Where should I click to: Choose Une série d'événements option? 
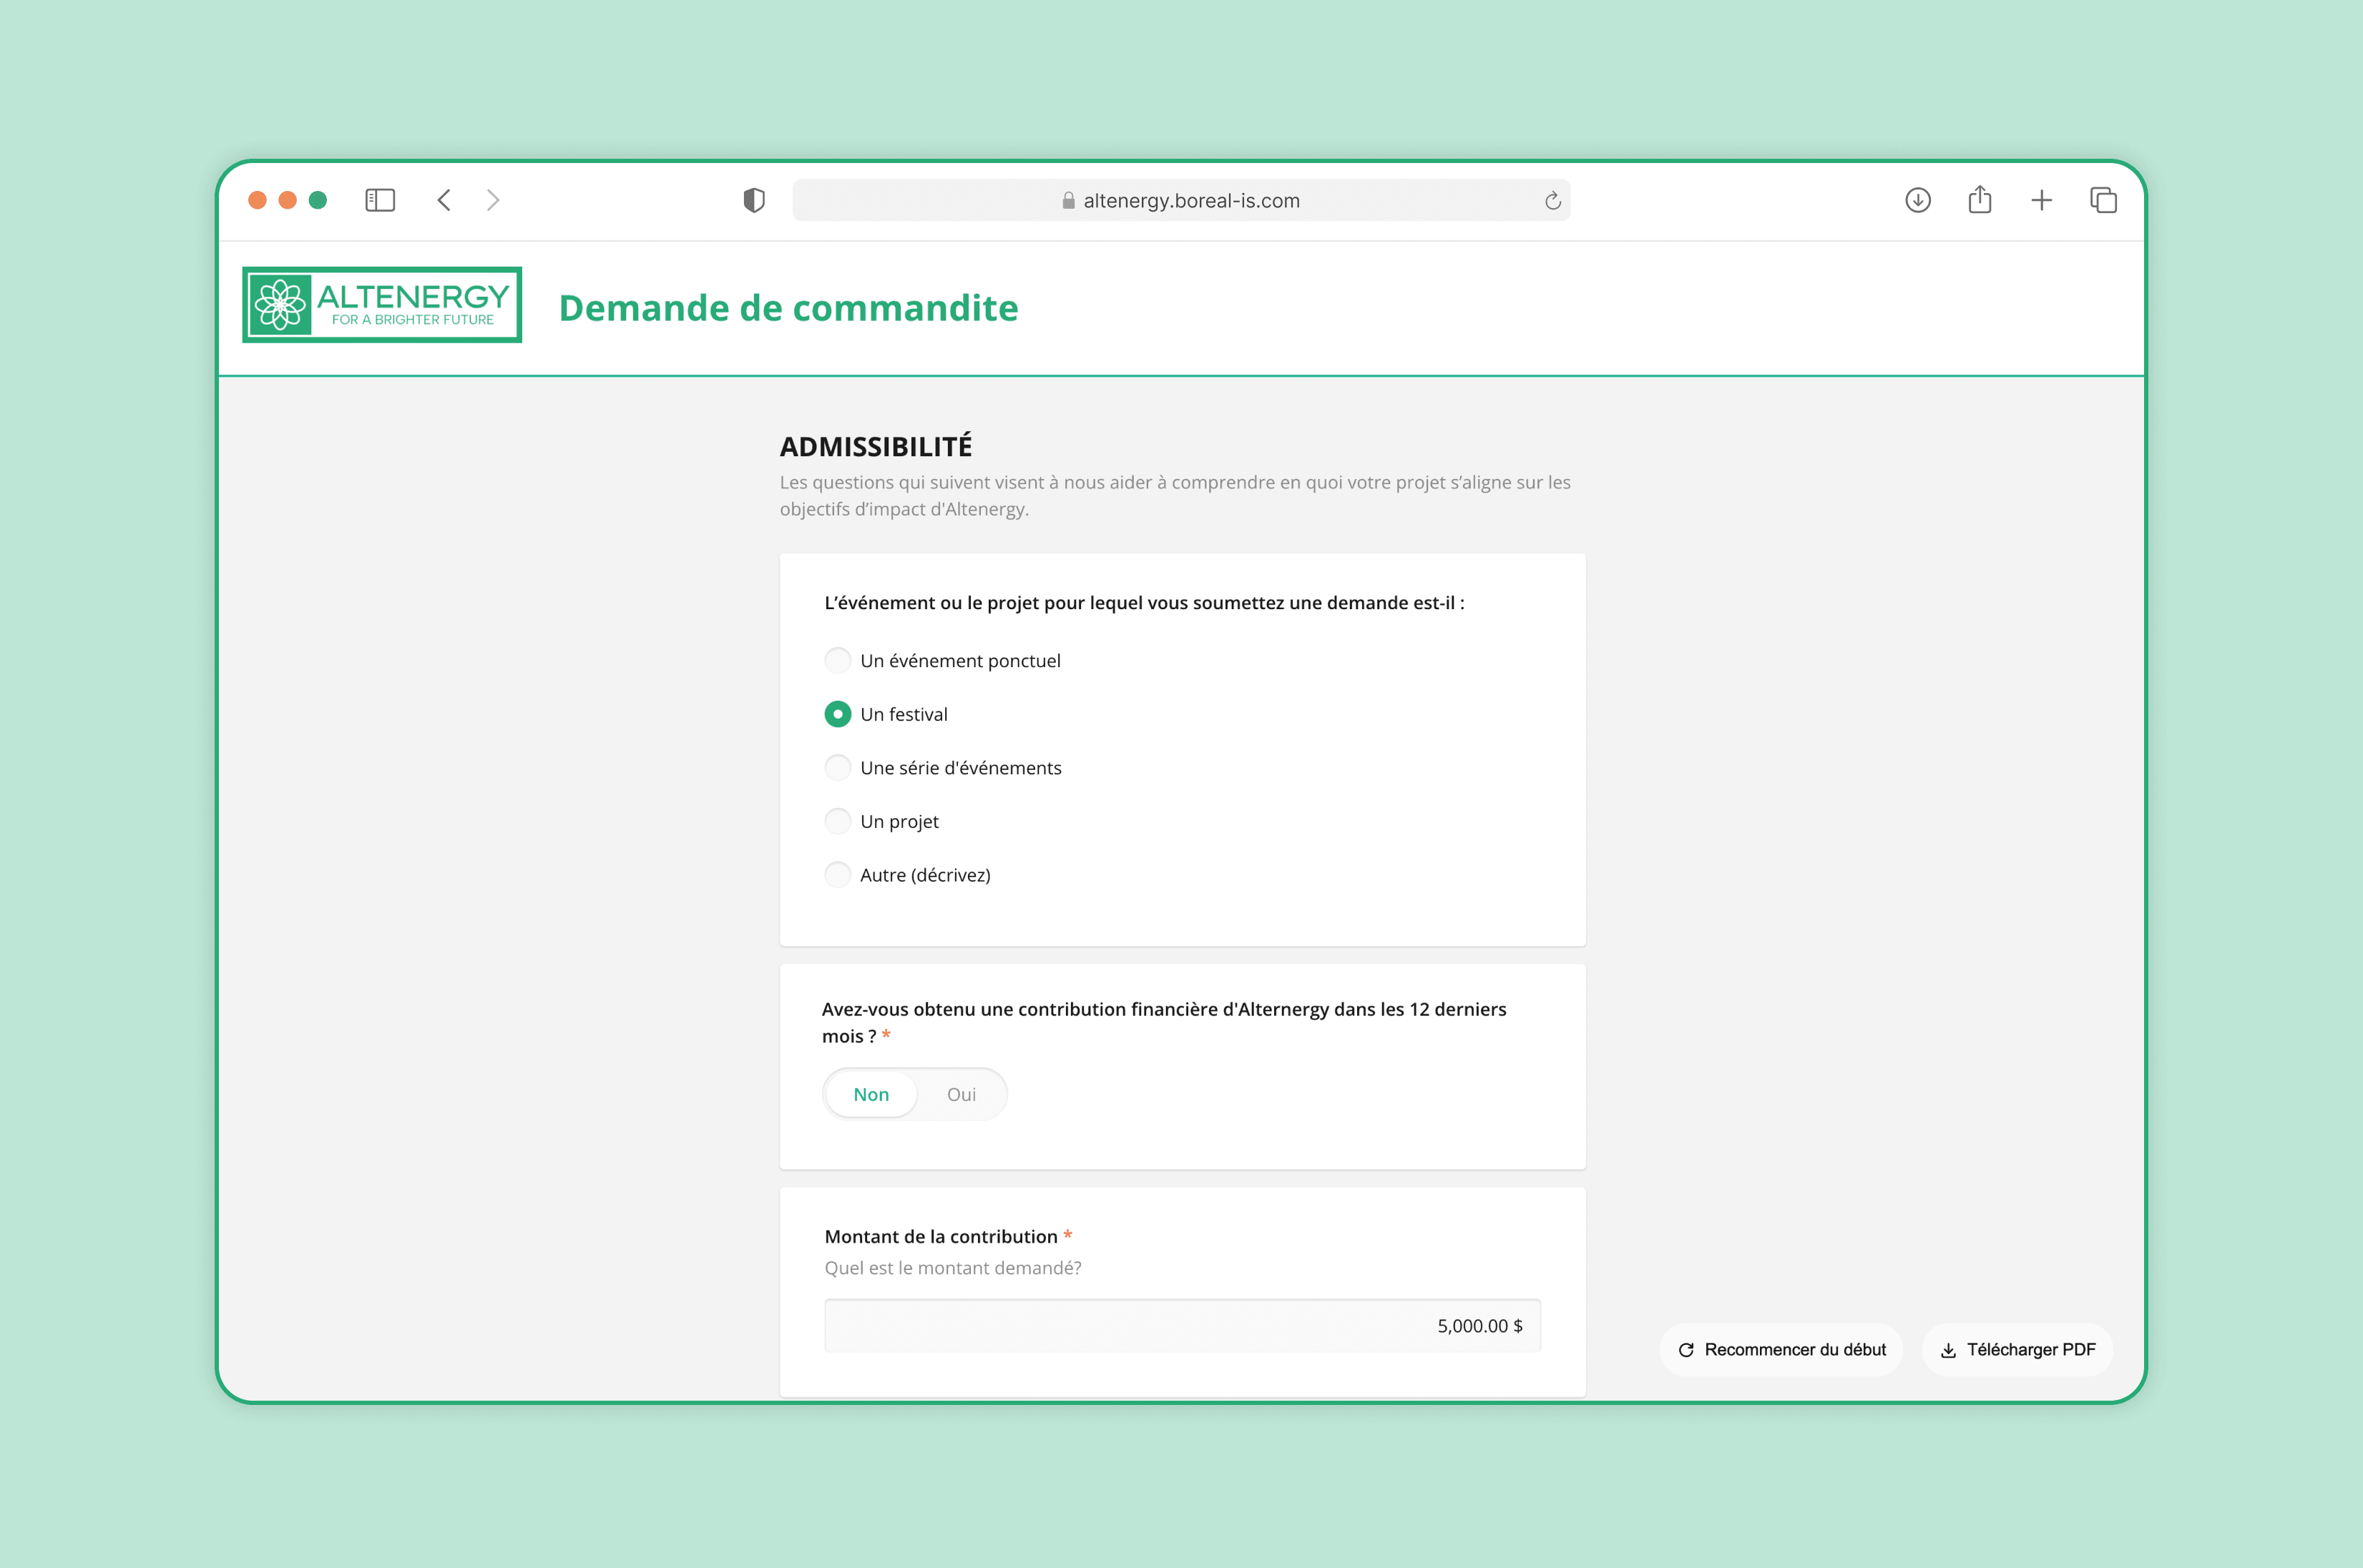837,767
